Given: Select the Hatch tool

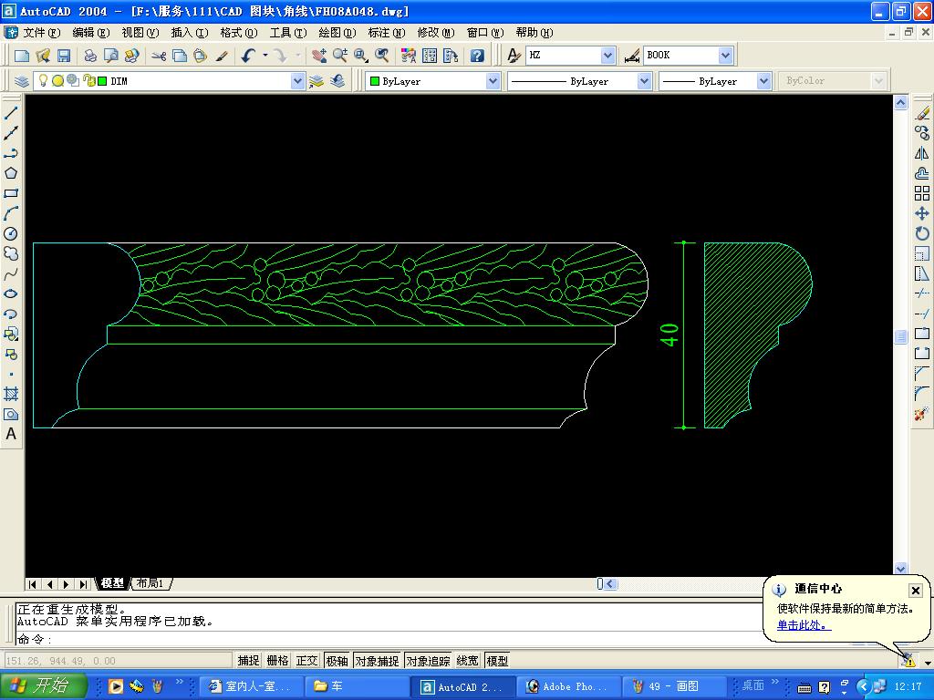Looking at the screenshot, I should pyautogui.click(x=11, y=394).
